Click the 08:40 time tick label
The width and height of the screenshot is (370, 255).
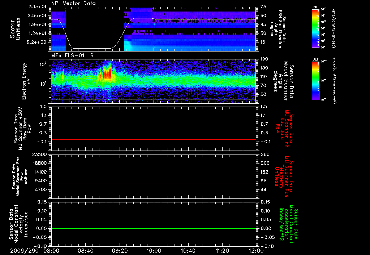coord(85,251)
